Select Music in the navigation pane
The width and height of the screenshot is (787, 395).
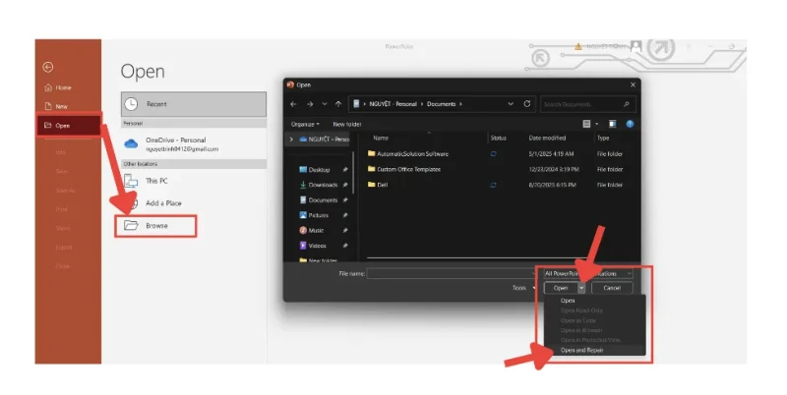[x=312, y=231]
